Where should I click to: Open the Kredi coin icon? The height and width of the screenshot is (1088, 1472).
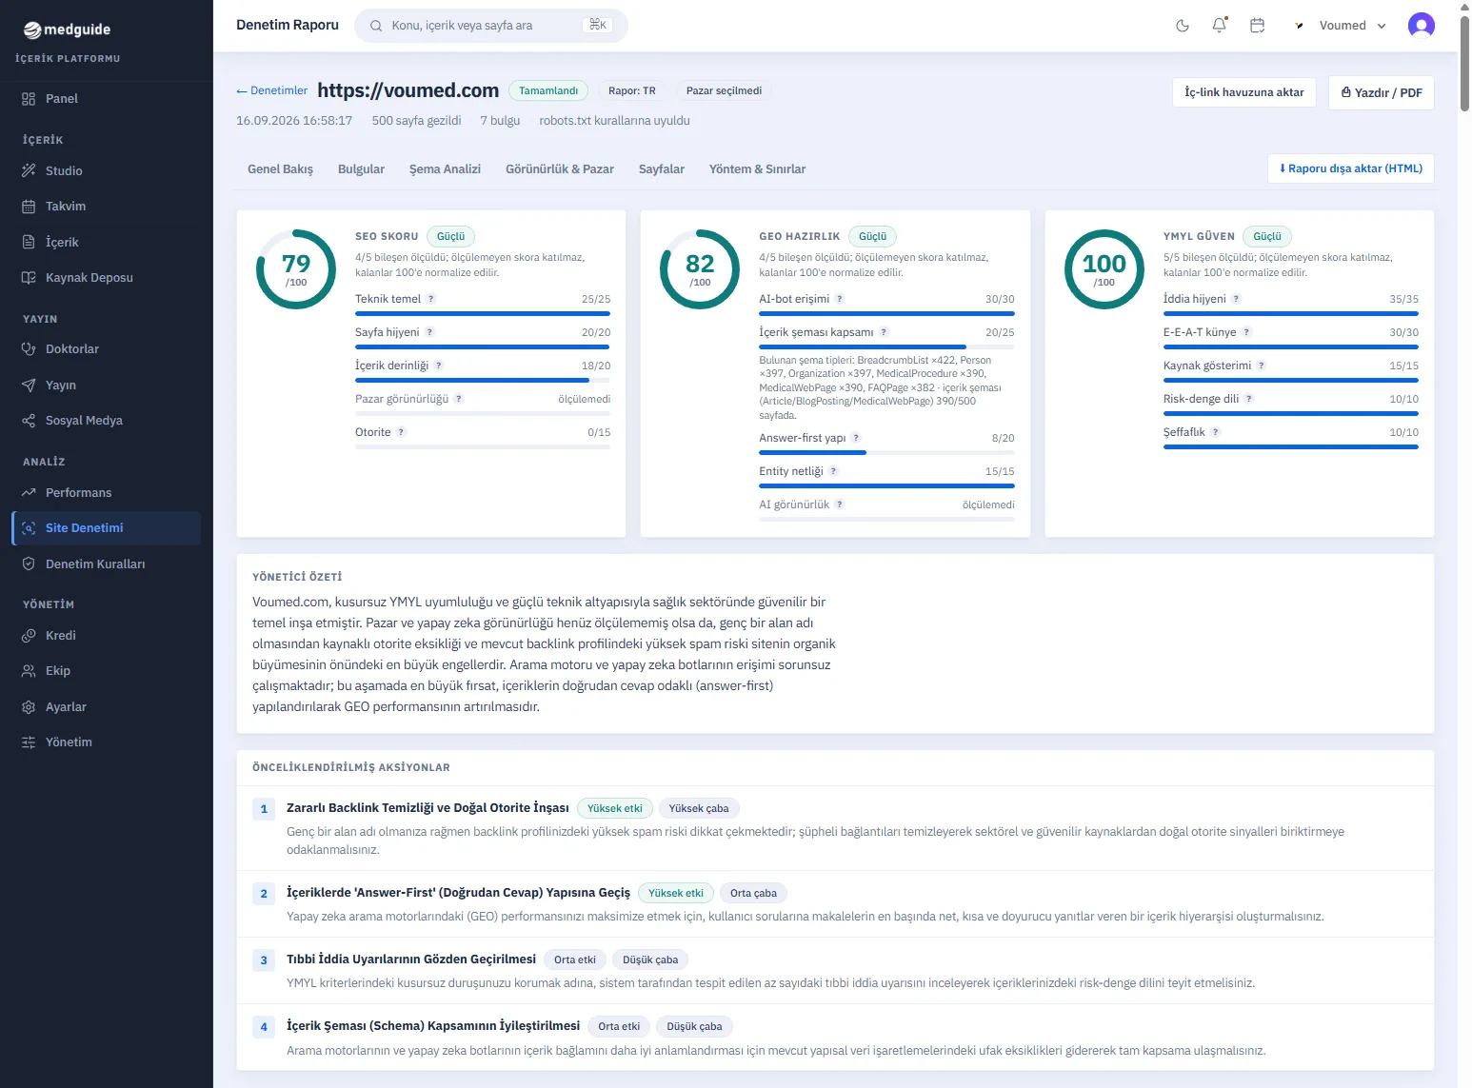pyautogui.click(x=29, y=636)
